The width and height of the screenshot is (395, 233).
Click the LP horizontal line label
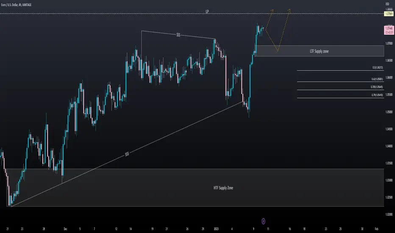click(207, 11)
